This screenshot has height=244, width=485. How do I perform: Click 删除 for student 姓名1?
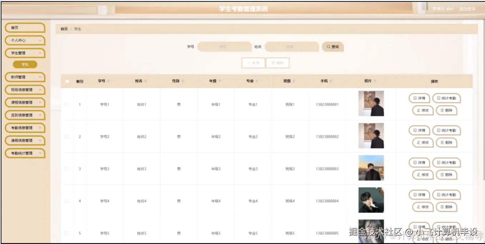pos(446,110)
